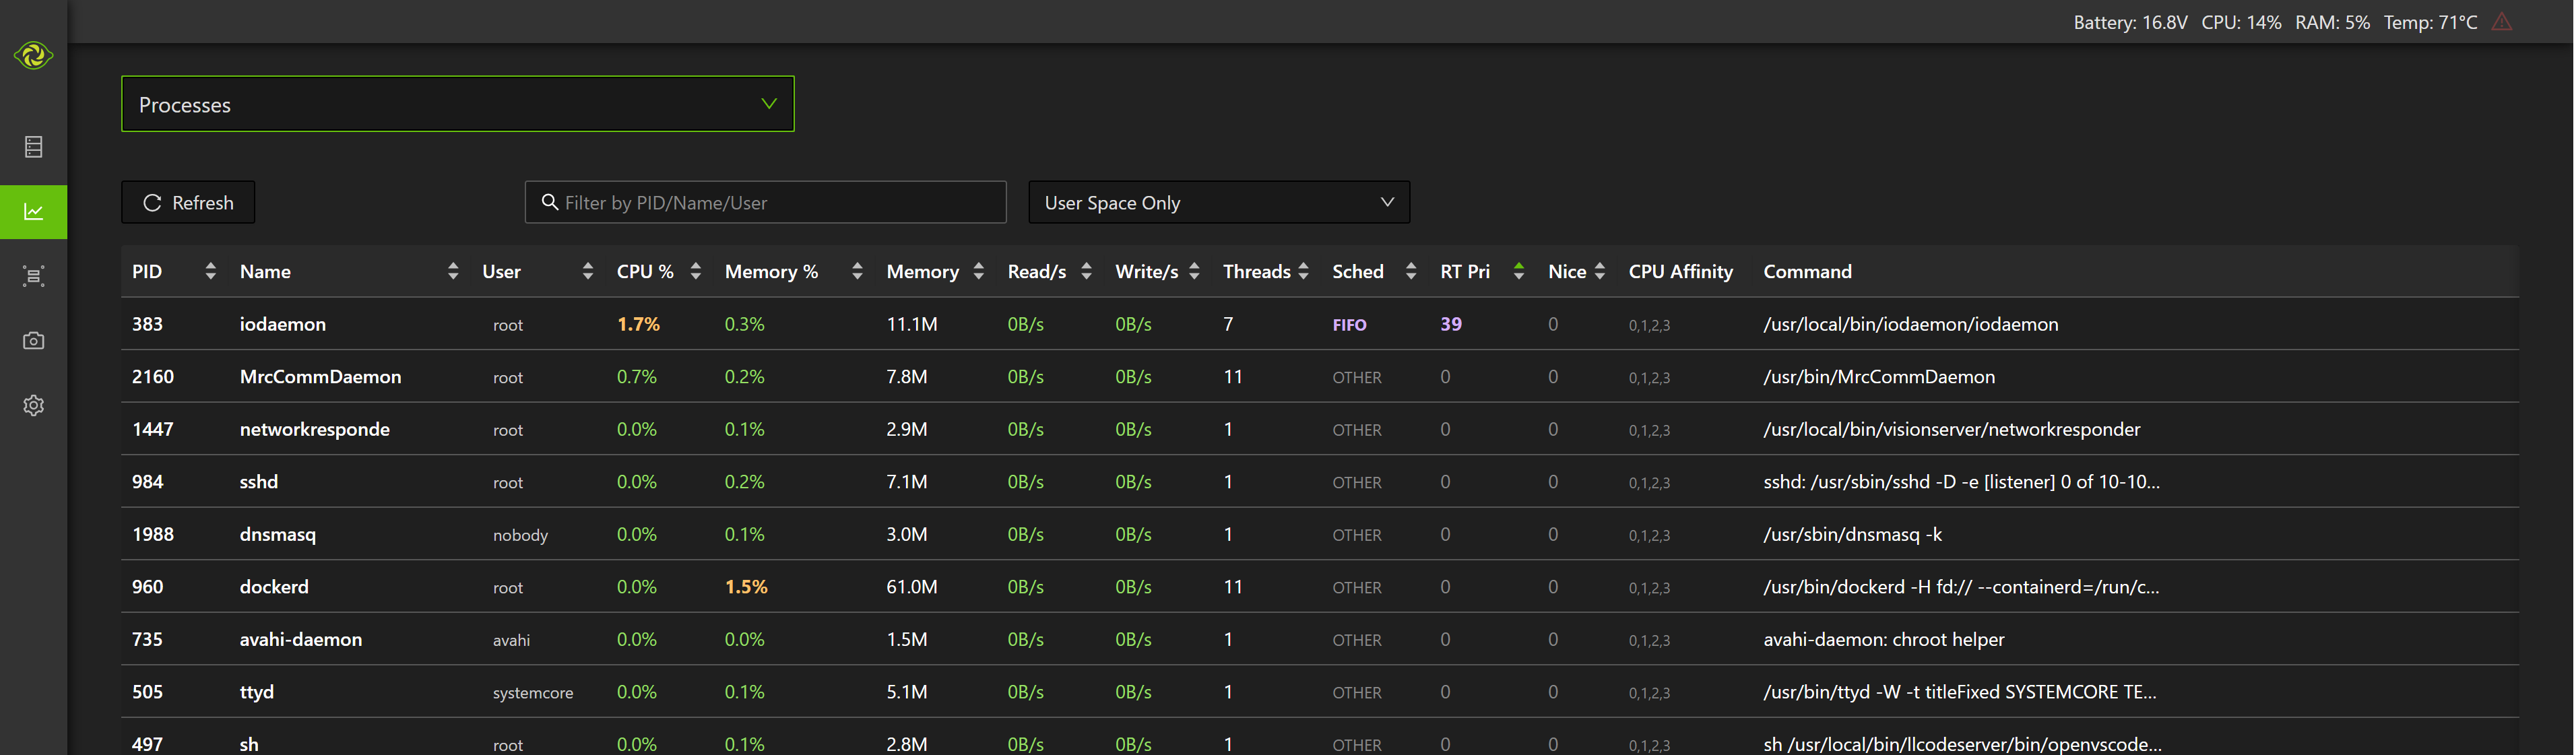Screen dimensions: 2576x755
Task: Click the search magnifier icon in filter
Action: [x=549, y=202]
